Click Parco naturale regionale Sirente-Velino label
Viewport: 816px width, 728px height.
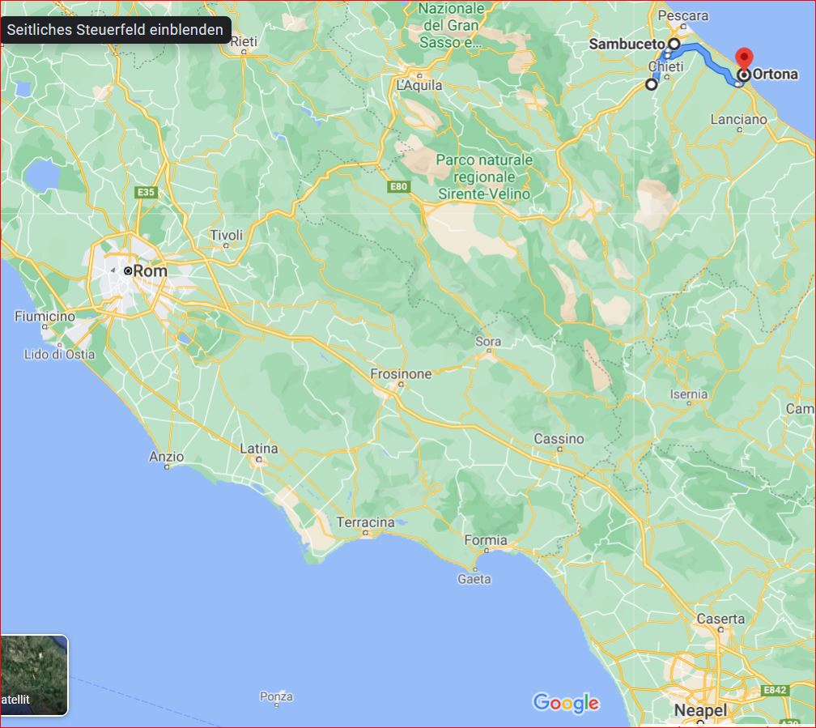484,177
